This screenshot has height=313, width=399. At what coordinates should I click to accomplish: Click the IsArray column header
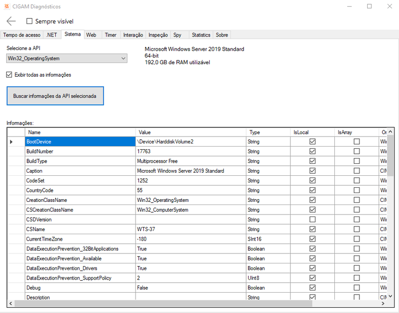point(357,133)
